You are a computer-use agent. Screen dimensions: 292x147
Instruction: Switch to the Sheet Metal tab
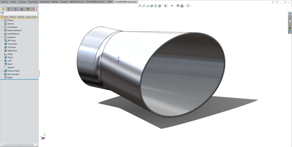[33, 2]
